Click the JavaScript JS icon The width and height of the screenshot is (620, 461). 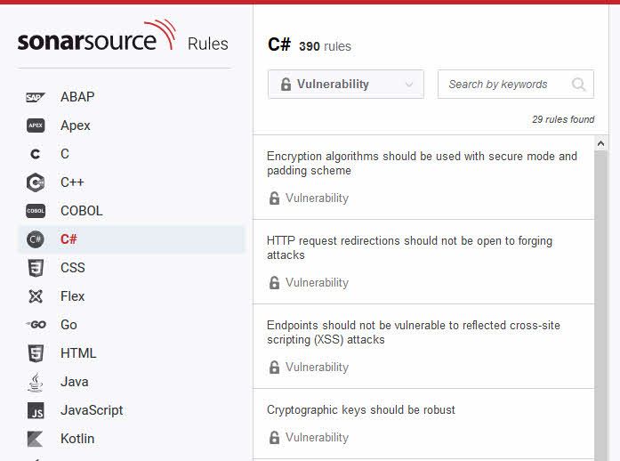click(x=36, y=410)
